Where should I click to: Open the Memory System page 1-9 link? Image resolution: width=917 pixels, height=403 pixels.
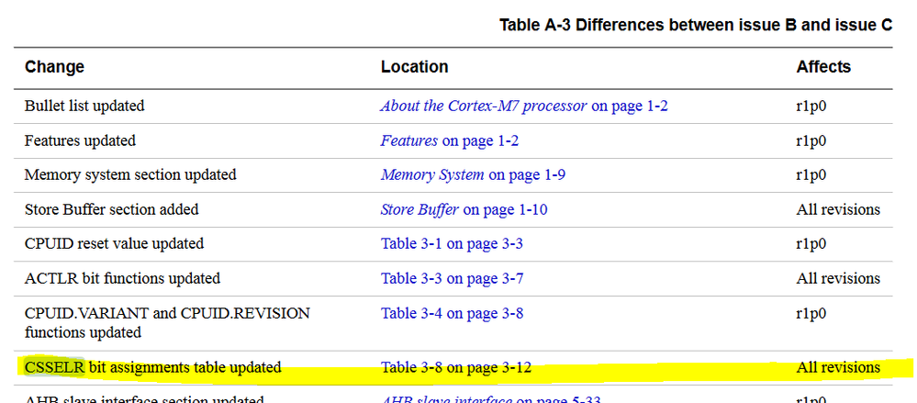click(473, 174)
